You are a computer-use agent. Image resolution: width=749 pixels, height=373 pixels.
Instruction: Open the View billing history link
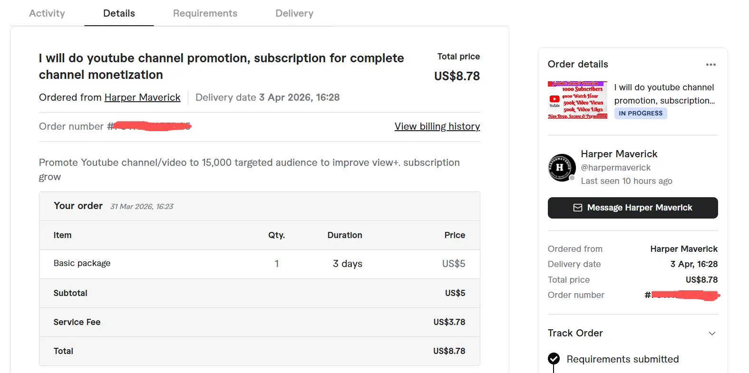pyautogui.click(x=437, y=126)
